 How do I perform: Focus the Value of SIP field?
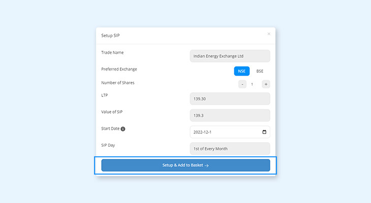(x=230, y=115)
